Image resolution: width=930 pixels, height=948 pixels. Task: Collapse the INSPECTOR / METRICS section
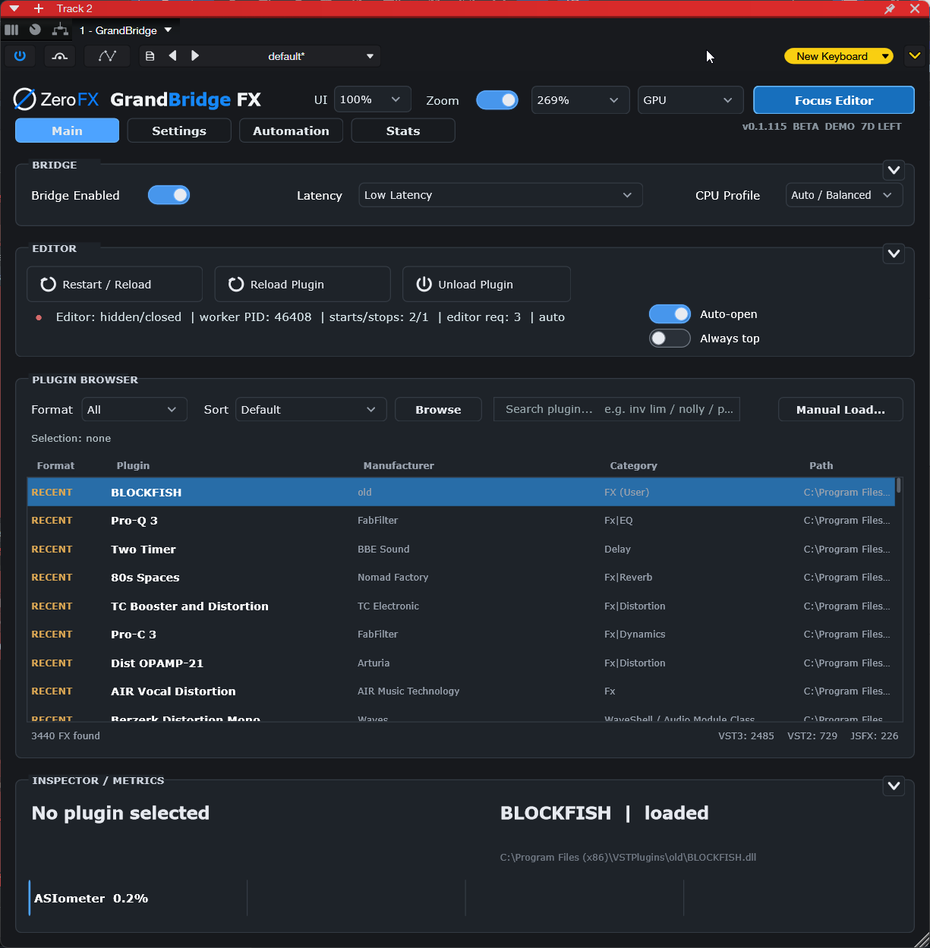point(894,786)
